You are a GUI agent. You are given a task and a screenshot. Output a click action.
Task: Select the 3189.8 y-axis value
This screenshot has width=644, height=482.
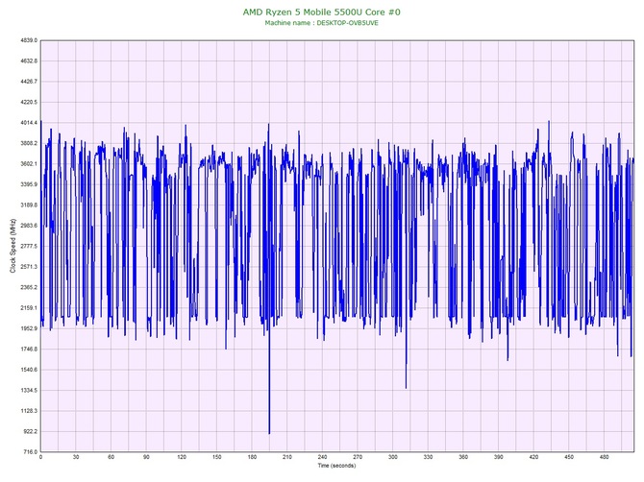click(28, 205)
